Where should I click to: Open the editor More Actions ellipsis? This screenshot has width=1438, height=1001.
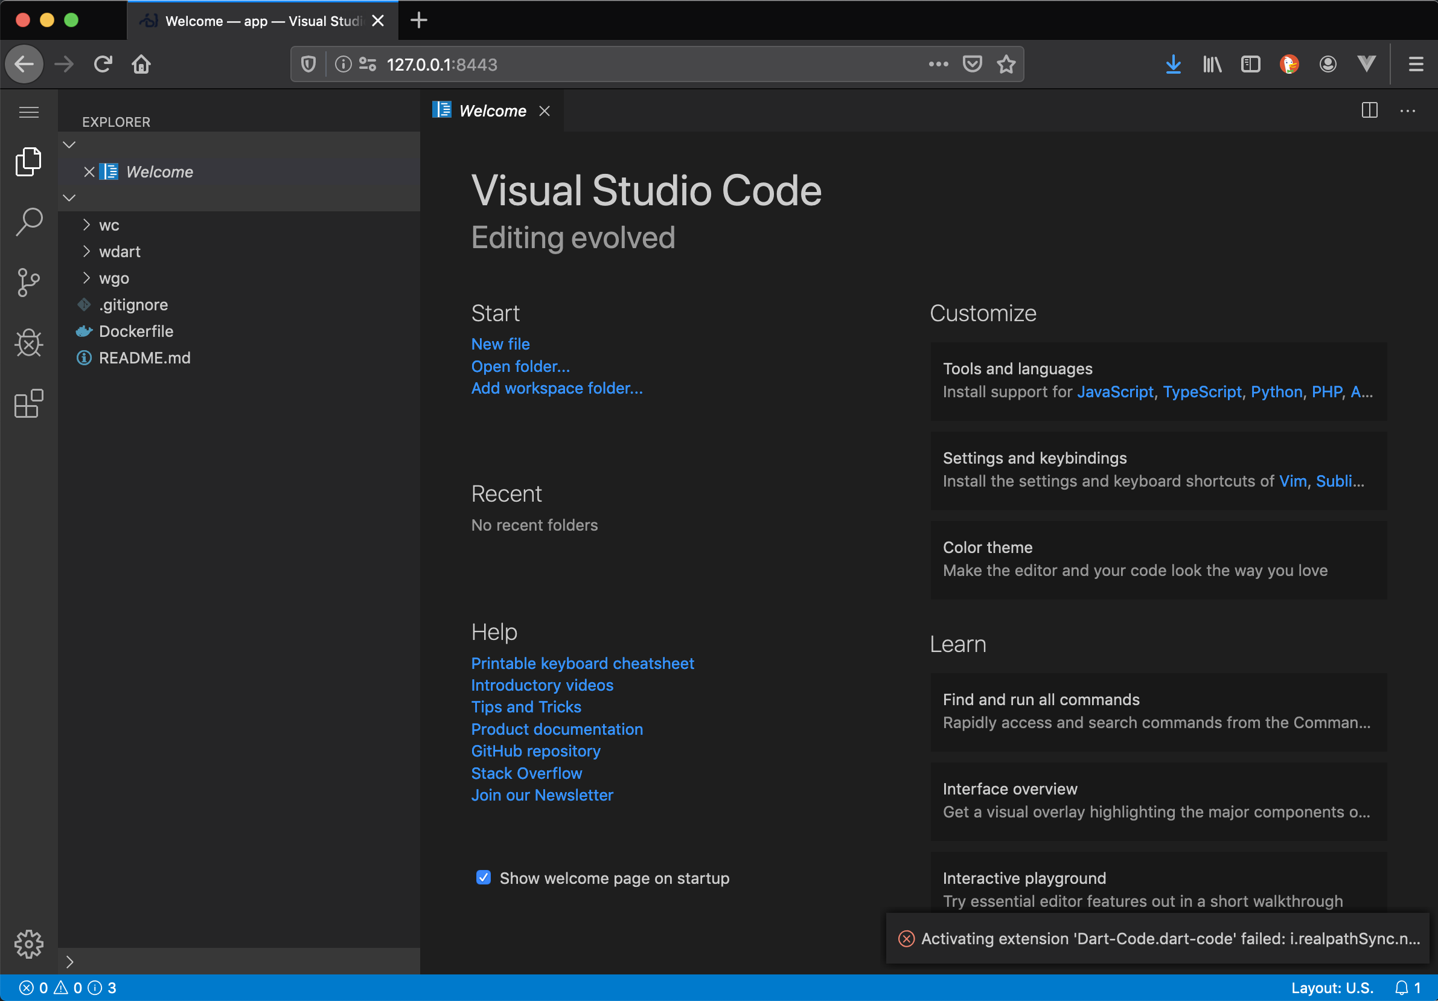(x=1407, y=111)
